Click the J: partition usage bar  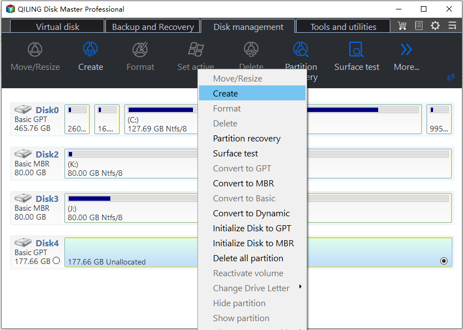pyautogui.click(x=133, y=199)
